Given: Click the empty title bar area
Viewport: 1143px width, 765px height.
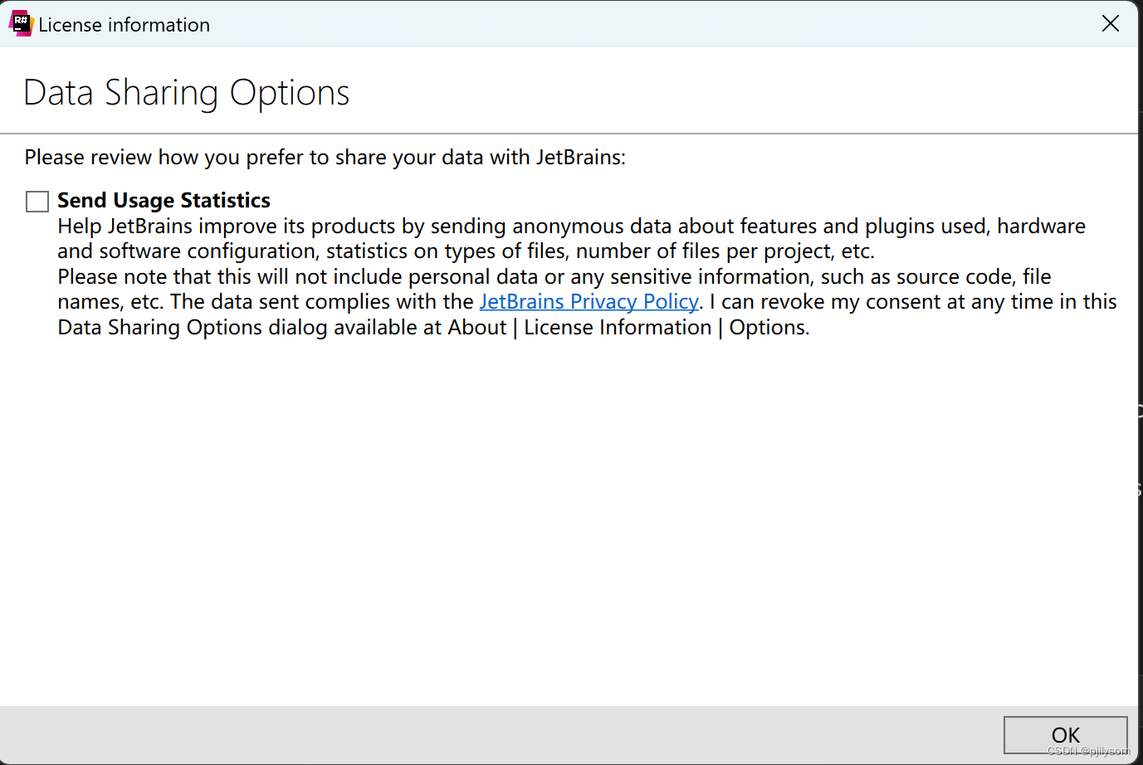Looking at the screenshot, I should [x=647, y=24].
